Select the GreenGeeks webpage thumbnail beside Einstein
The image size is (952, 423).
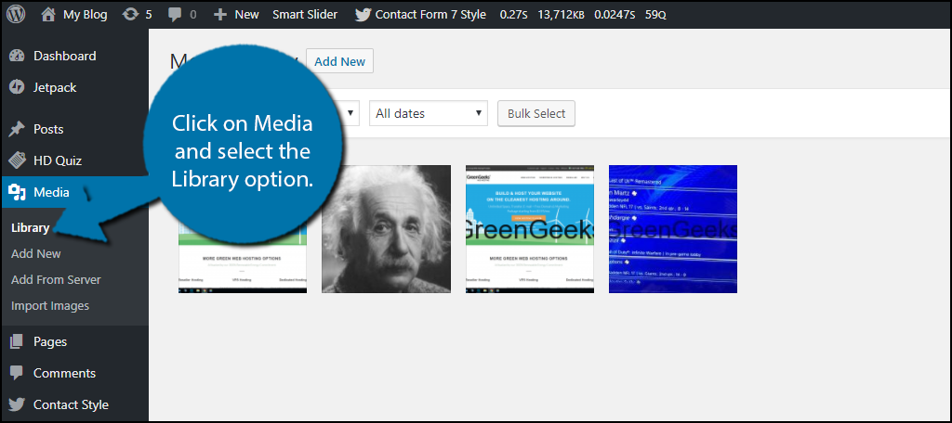(529, 229)
